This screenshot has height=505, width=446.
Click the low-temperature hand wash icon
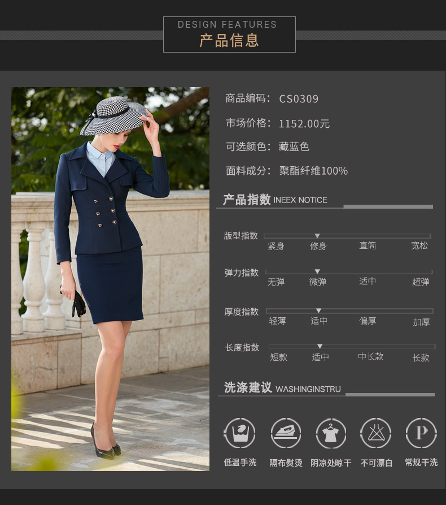pos(239,433)
